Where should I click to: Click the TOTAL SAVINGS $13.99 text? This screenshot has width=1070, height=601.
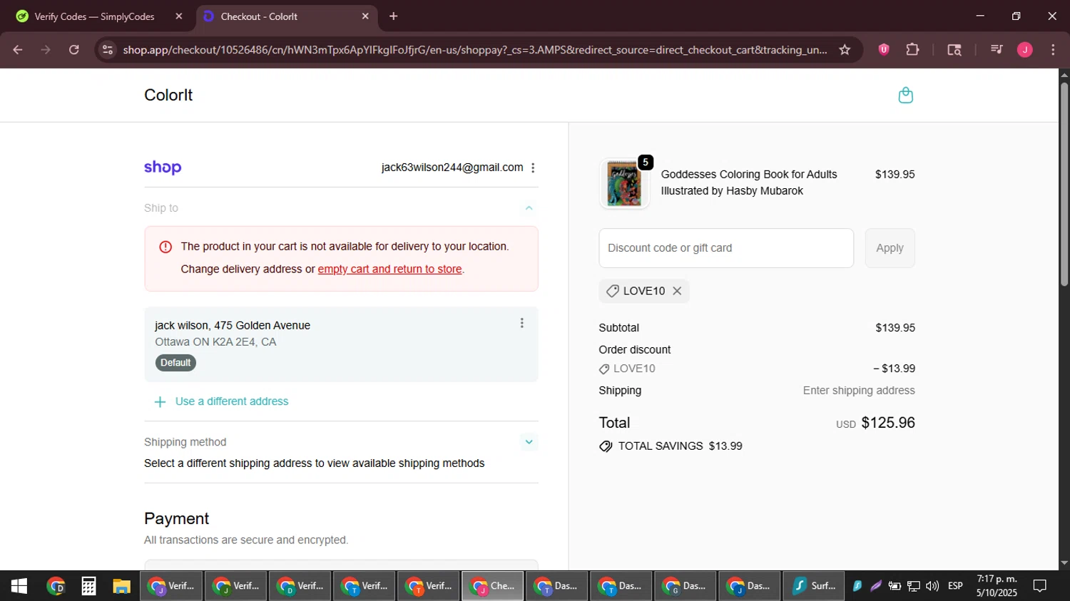point(680,446)
